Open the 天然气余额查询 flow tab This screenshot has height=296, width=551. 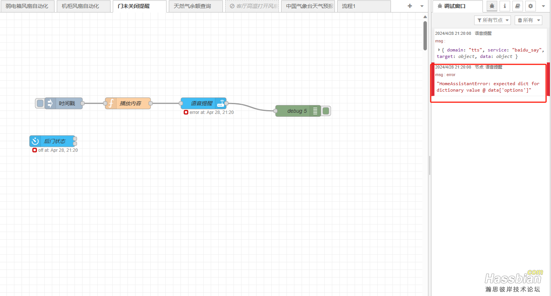click(x=195, y=6)
